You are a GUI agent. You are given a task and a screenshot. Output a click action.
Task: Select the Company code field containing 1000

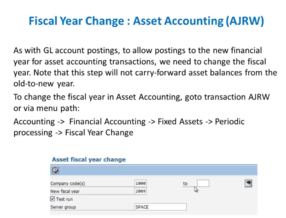click(x=140, y=183)
